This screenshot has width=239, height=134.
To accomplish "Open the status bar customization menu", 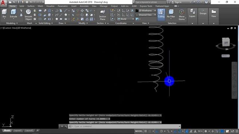I will (x=237, y=131).
